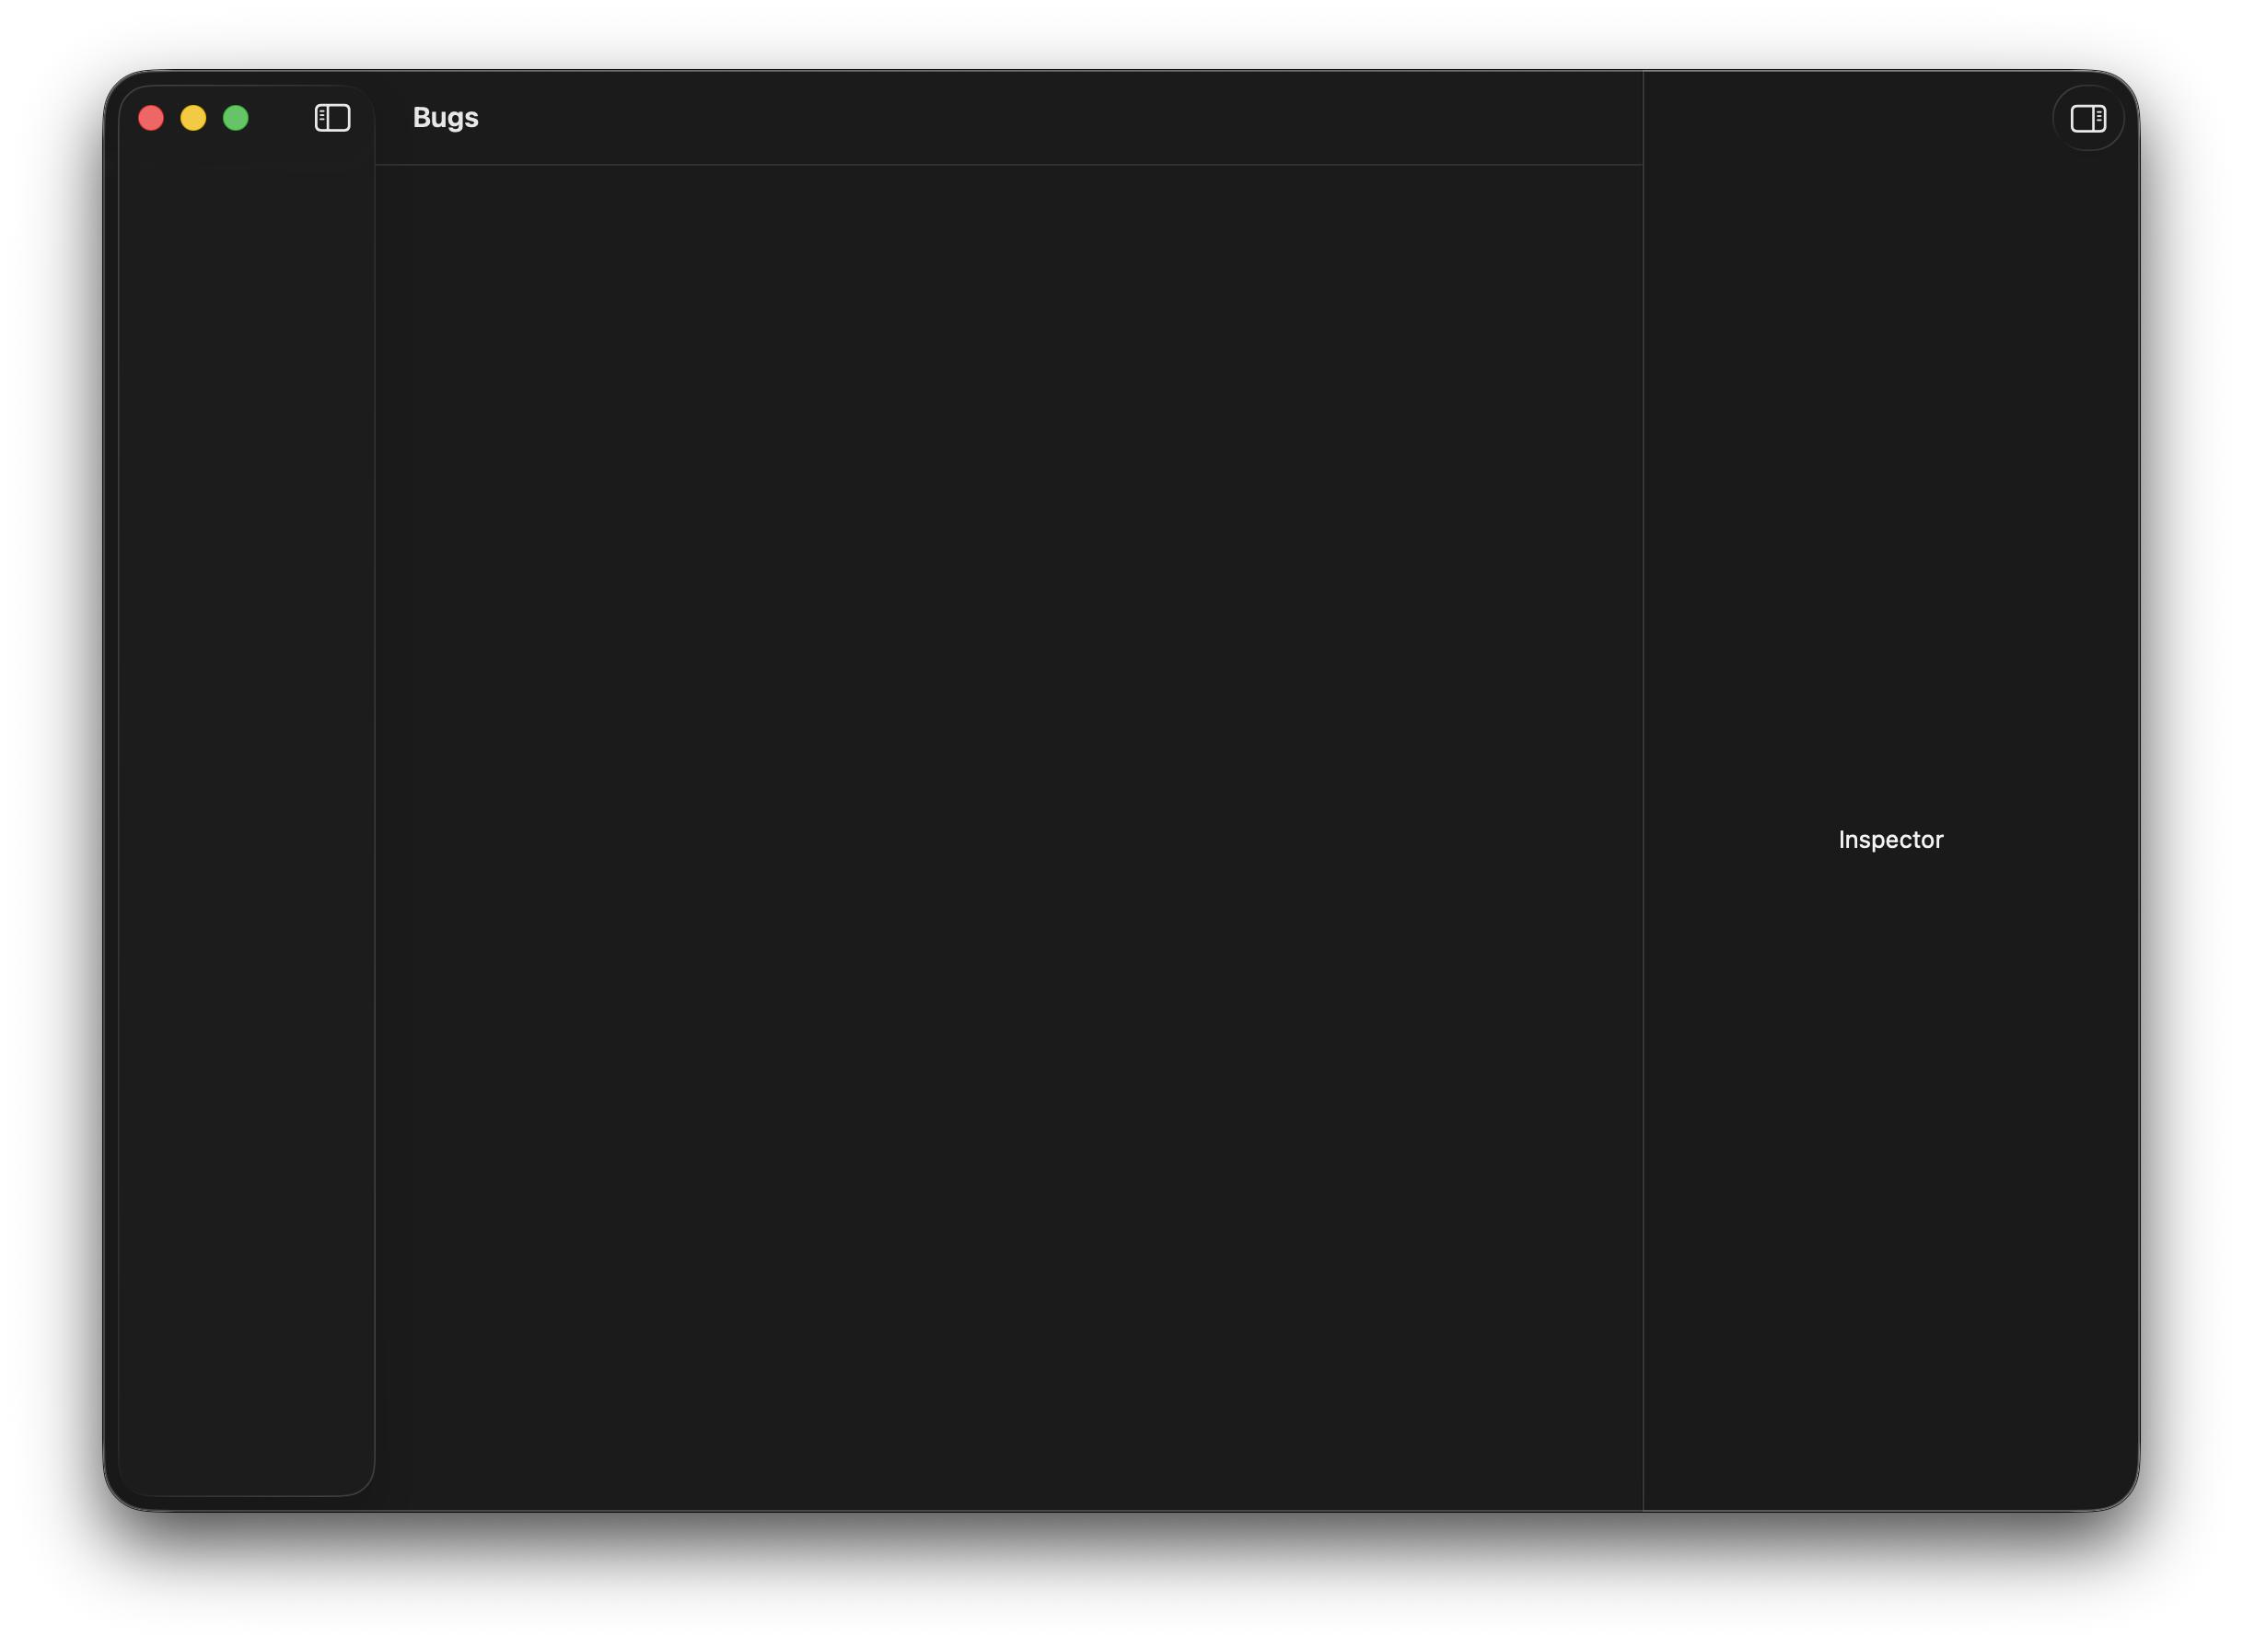Close the Bugs window with the red button
The height and width of the screenshot is (1648, 2243).
coord(151,118)
